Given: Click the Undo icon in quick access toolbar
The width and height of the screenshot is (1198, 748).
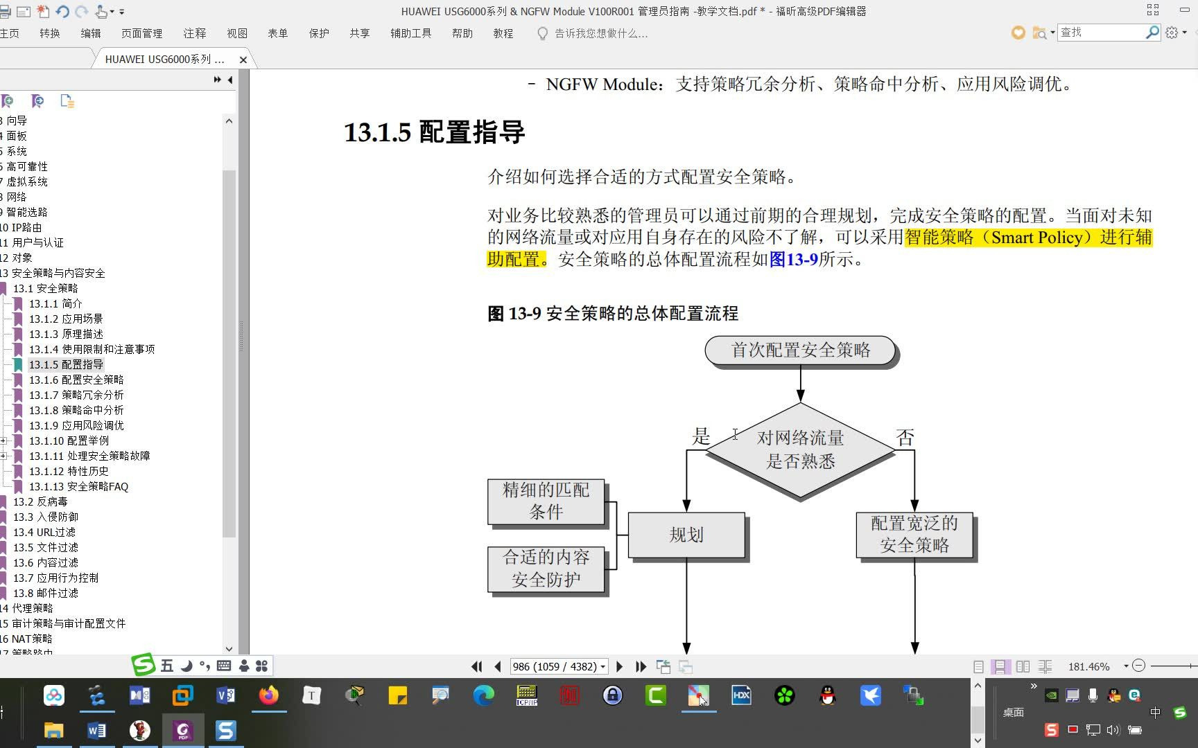Looking at the screenshot, I should (x=62, y=11).
